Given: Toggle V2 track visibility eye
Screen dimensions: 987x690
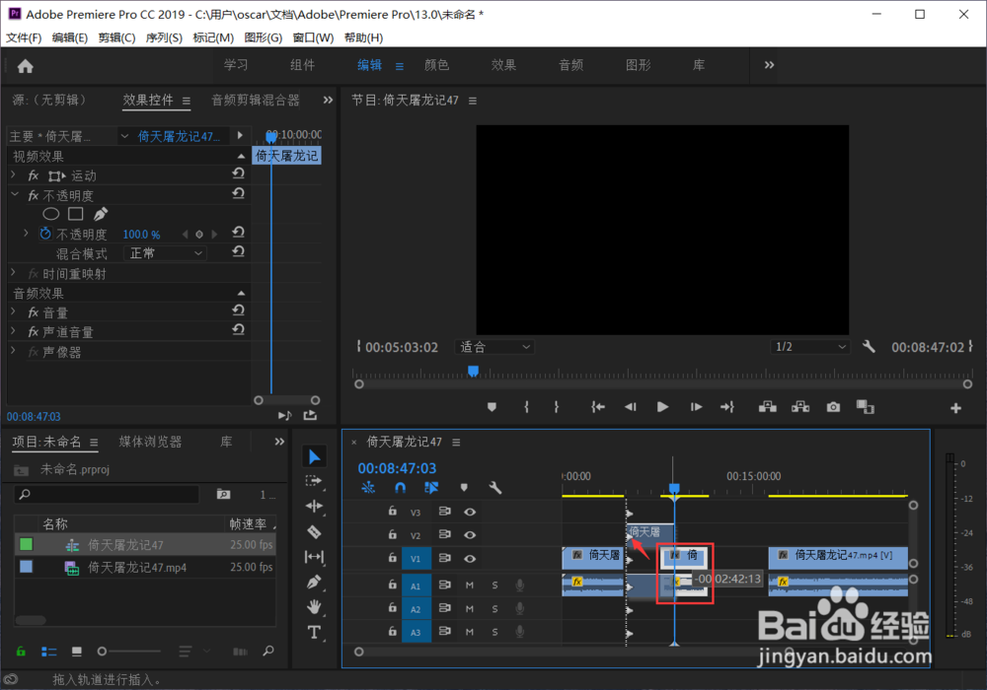Looking at the screenshot, I should pyautogui.click(x=470, y=535).
